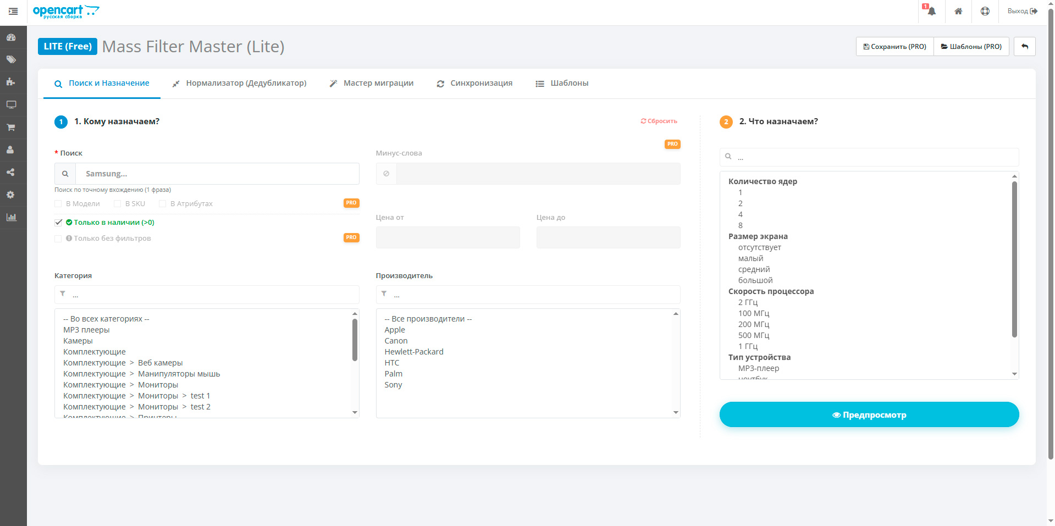1055x526 pixels.
Task: Open Catalog tags icon in sidebar
Action: (11, 59)
